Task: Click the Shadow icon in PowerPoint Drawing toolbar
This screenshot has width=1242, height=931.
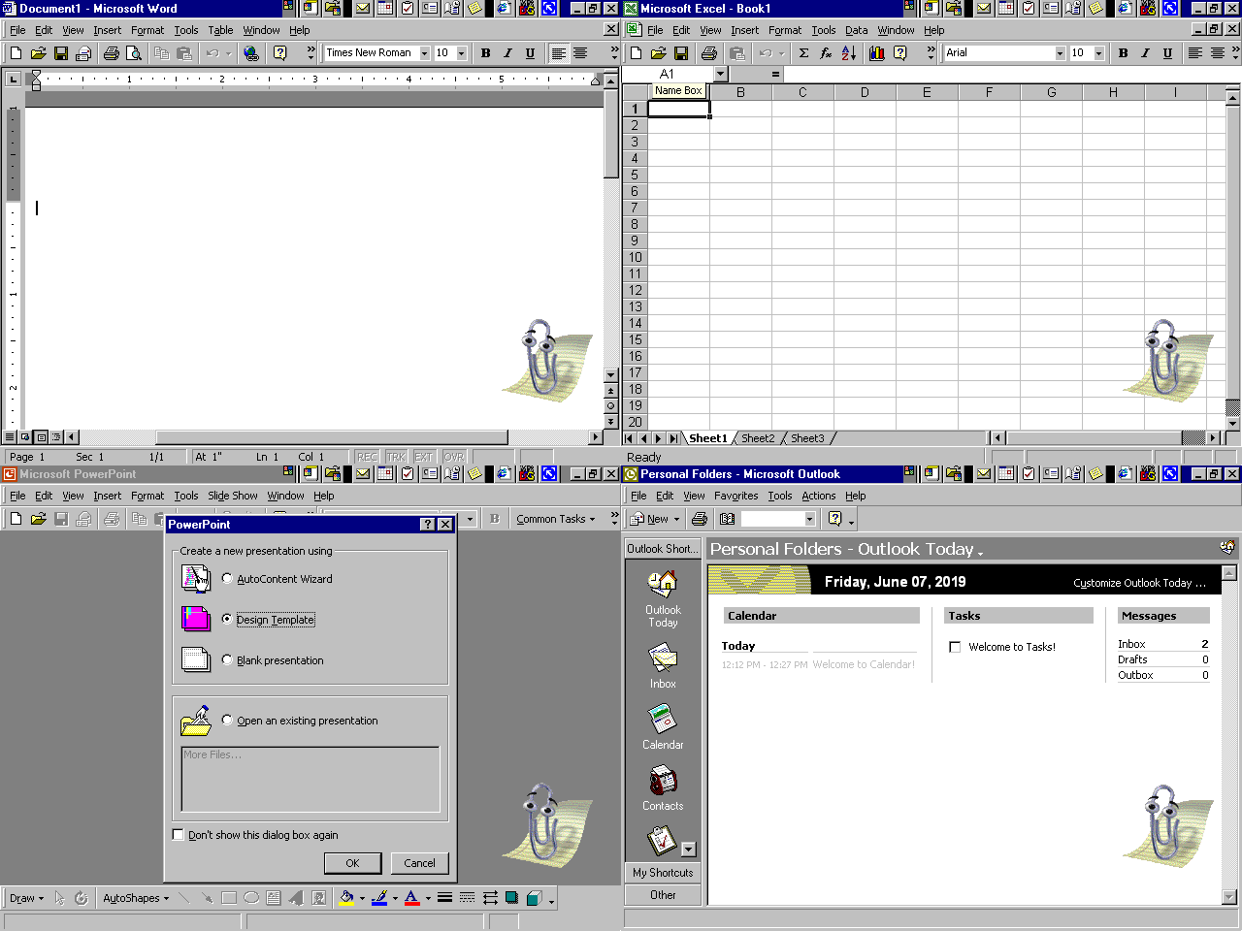Action: 511,898
